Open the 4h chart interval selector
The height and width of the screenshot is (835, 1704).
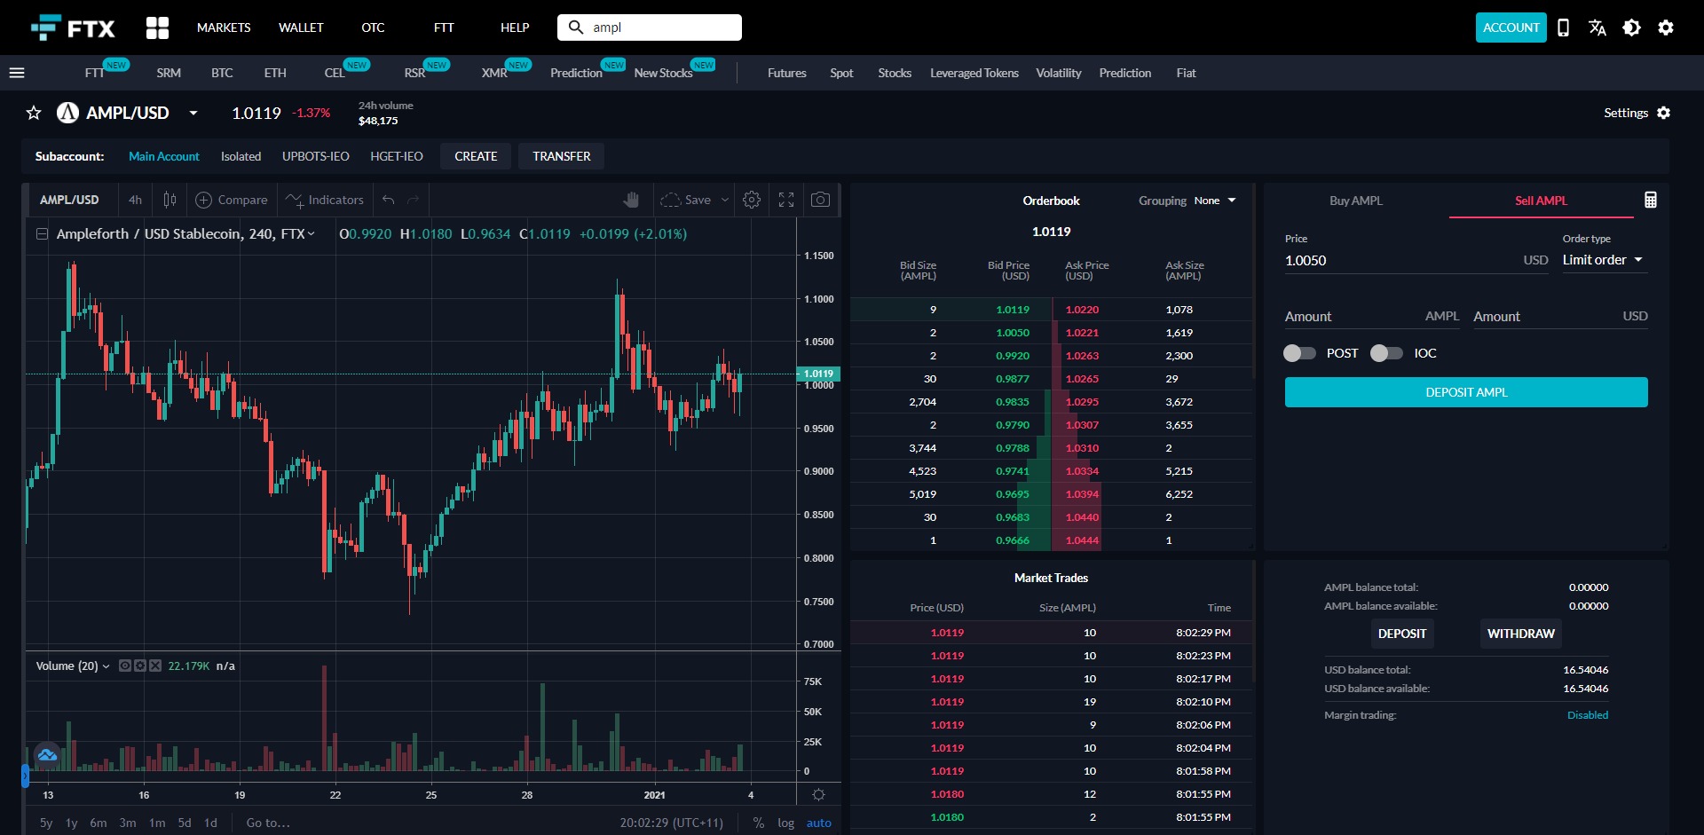[x=135, y=200]
